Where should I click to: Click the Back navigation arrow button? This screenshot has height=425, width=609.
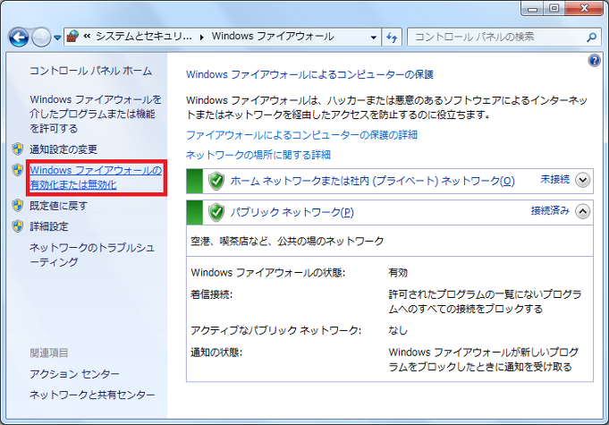tap(20, 37)
